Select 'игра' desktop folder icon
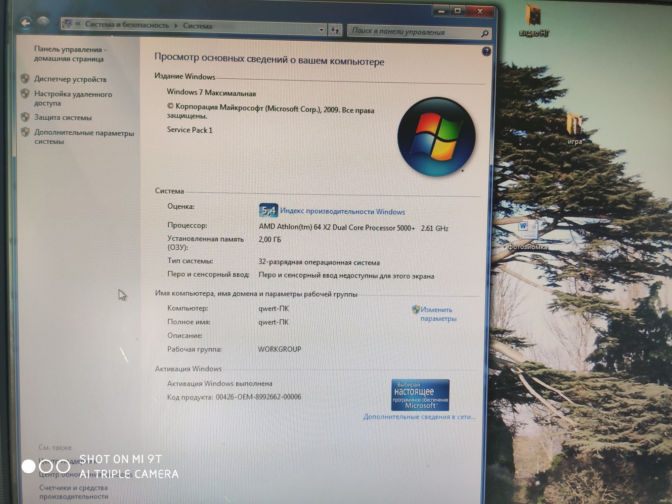Viewport: 672px width, 504px height. click(574, 129)
